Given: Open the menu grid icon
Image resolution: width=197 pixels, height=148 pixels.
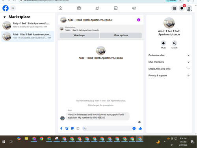Looking at the screenshot, I should 174,8.
